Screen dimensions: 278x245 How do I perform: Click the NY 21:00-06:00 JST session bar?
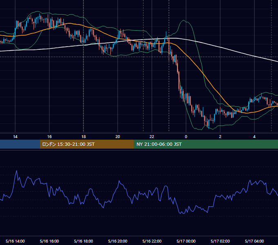pos(206,144)
